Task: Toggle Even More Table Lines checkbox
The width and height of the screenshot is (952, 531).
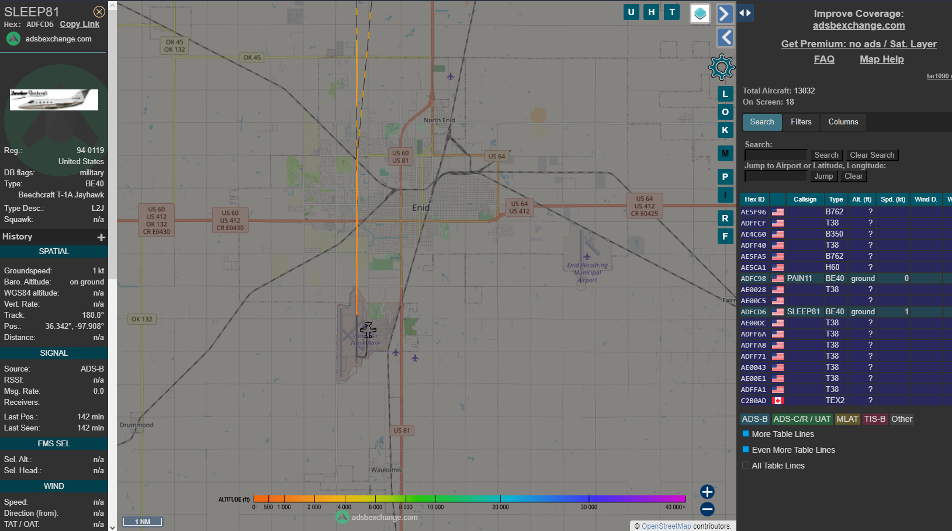Action: point(746,450)
